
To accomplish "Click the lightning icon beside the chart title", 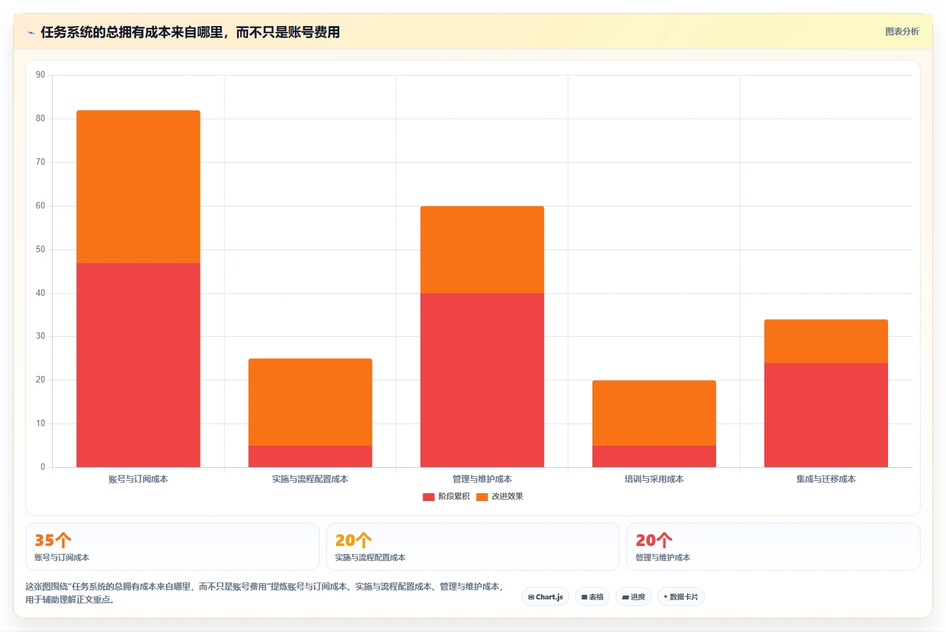I will 31,33.
